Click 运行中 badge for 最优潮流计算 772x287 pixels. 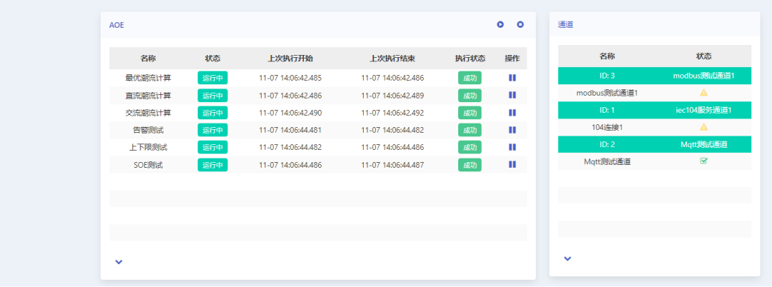(x=213, y=78)
